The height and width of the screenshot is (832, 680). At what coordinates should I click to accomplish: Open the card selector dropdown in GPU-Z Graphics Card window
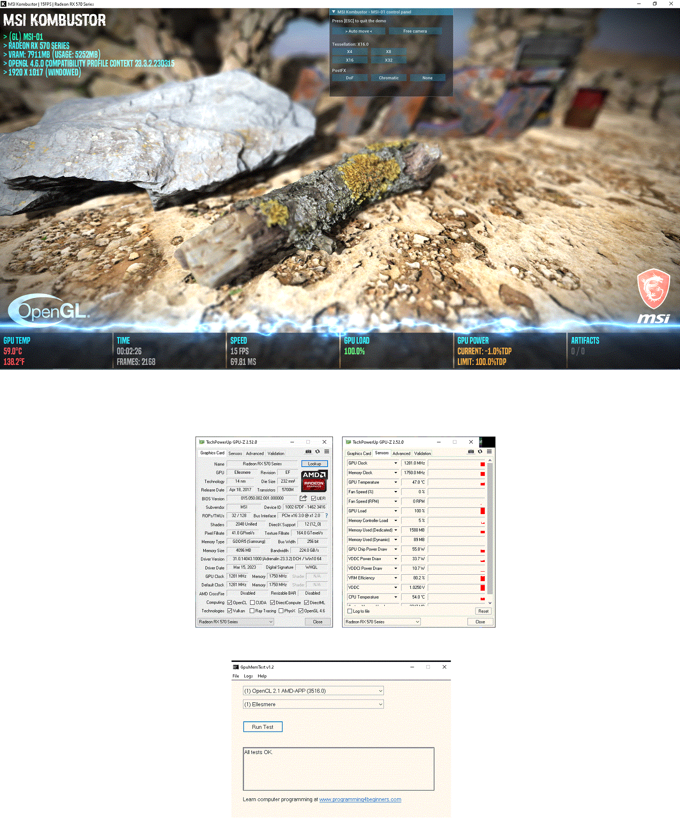pyautogui.click(x=236, y=622)
